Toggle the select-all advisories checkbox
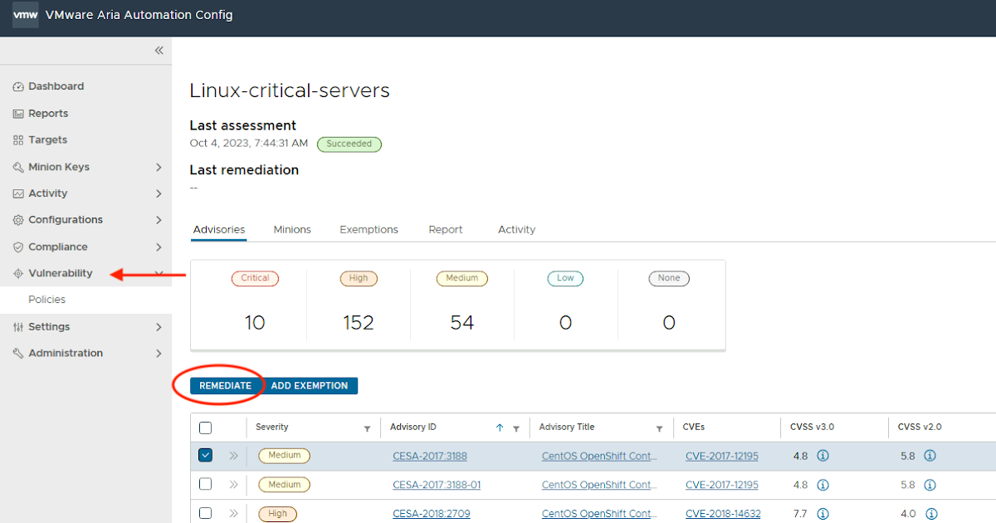The height and width of the screenshot is (523, 996). pos(206,428)
